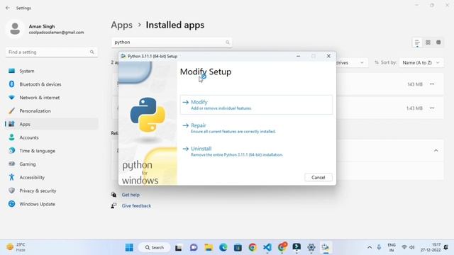
Task: Click the taskbar Search box
Action: (x=155, y=247)
